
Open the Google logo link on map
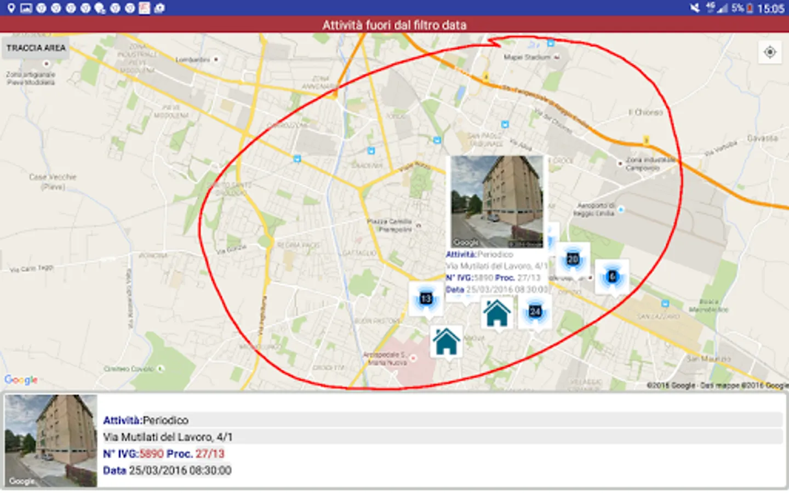[x=21, y=380]
